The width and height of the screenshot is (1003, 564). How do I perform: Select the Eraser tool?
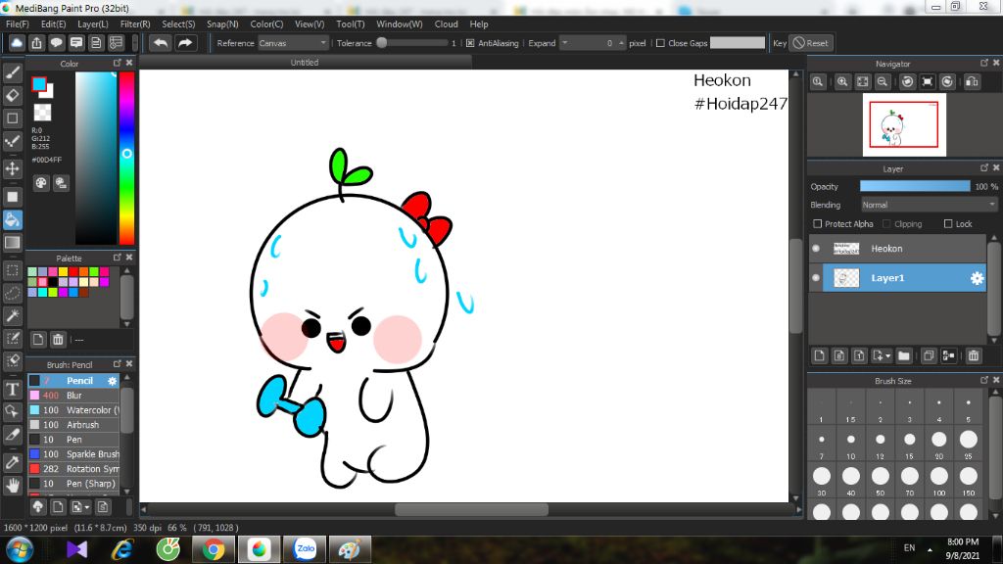[x=12, y=95]
